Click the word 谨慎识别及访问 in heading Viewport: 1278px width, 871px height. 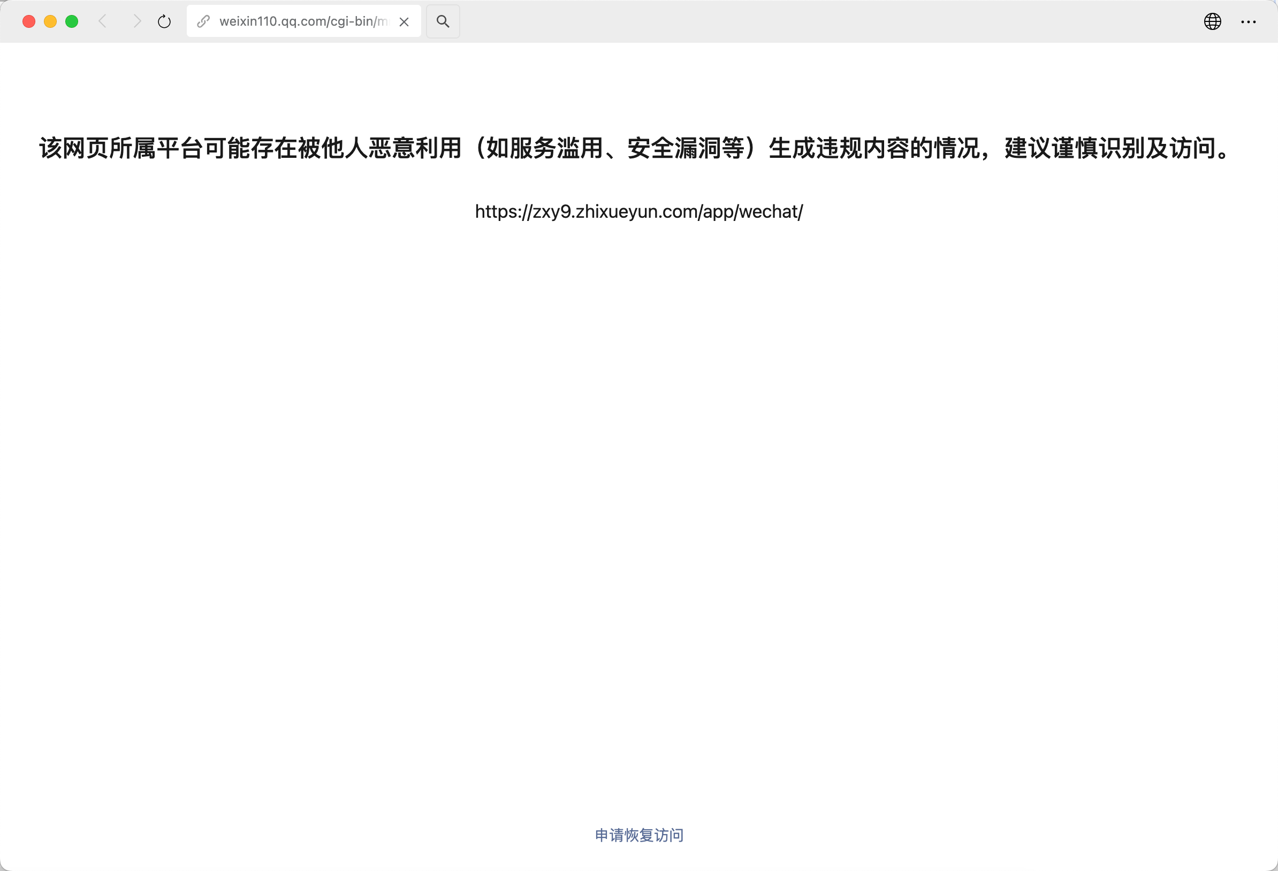pos(1133,148)
